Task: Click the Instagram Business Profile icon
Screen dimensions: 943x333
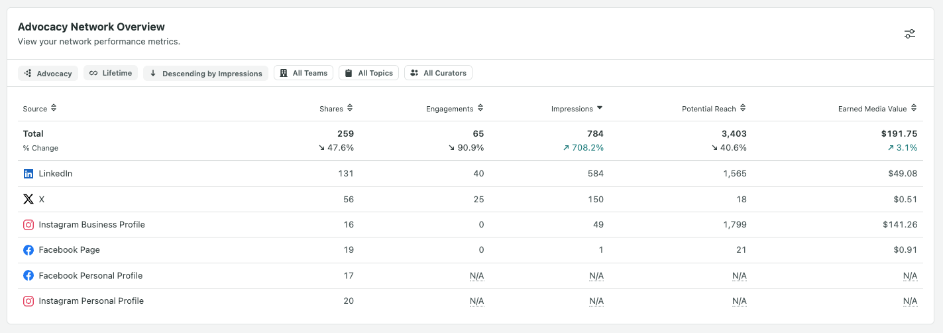Action: pos(28,225)
